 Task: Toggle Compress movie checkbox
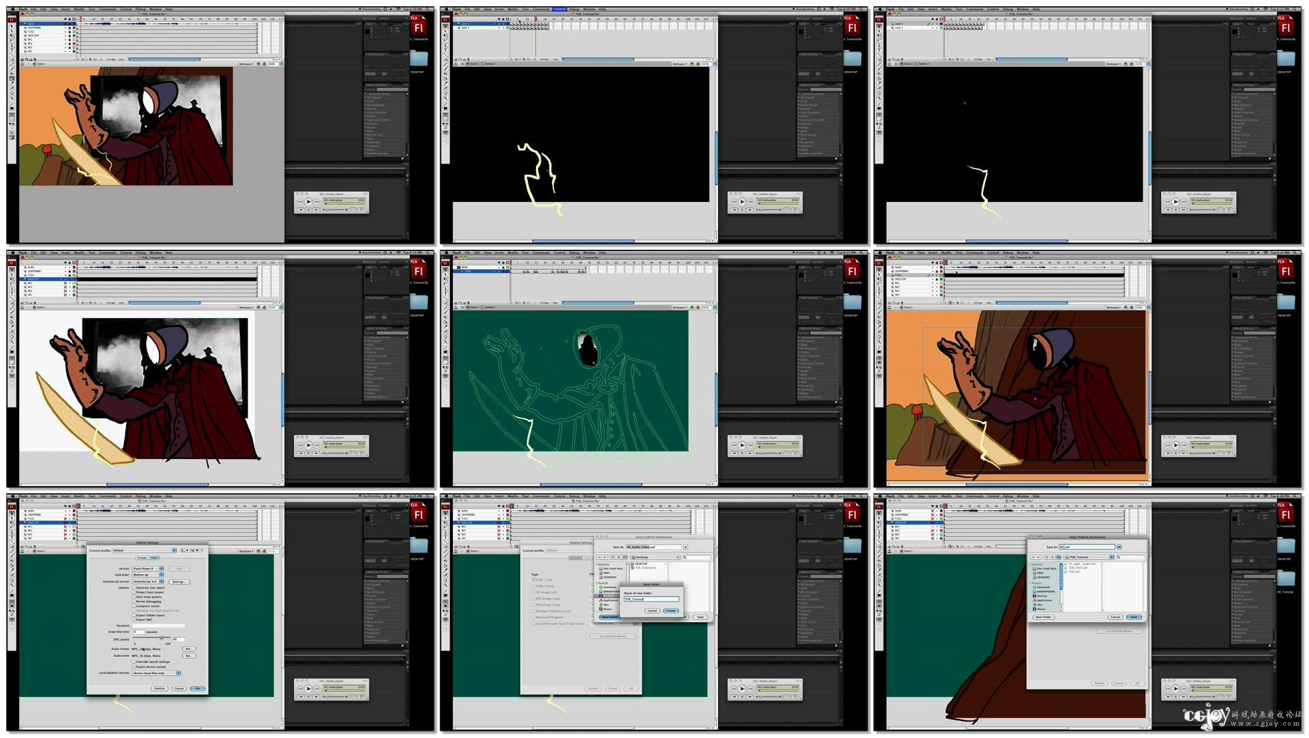[134, 606]
